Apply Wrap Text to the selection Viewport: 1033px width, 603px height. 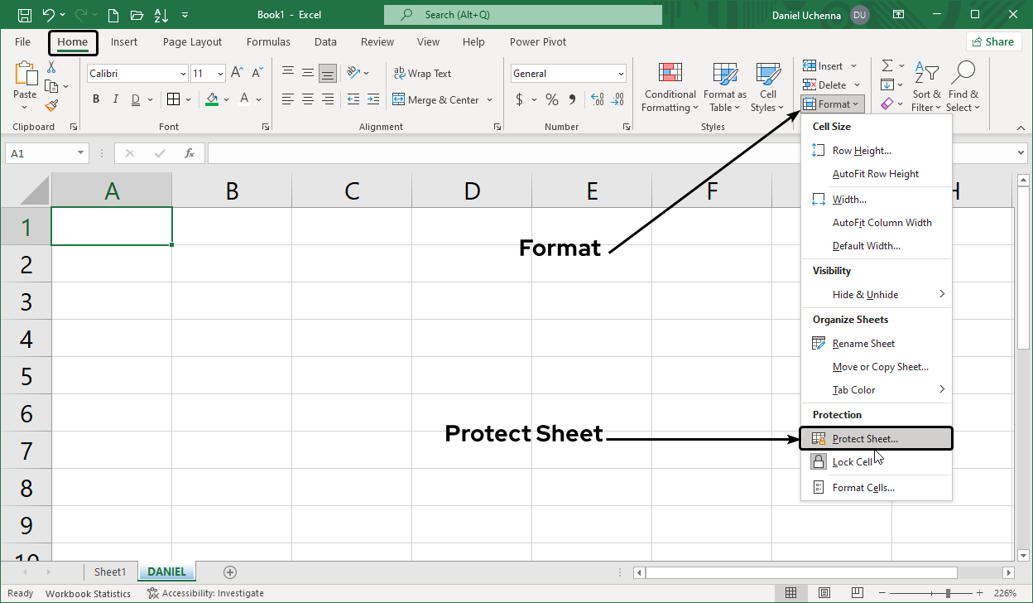pyautogui.click(x=423, y=73)
